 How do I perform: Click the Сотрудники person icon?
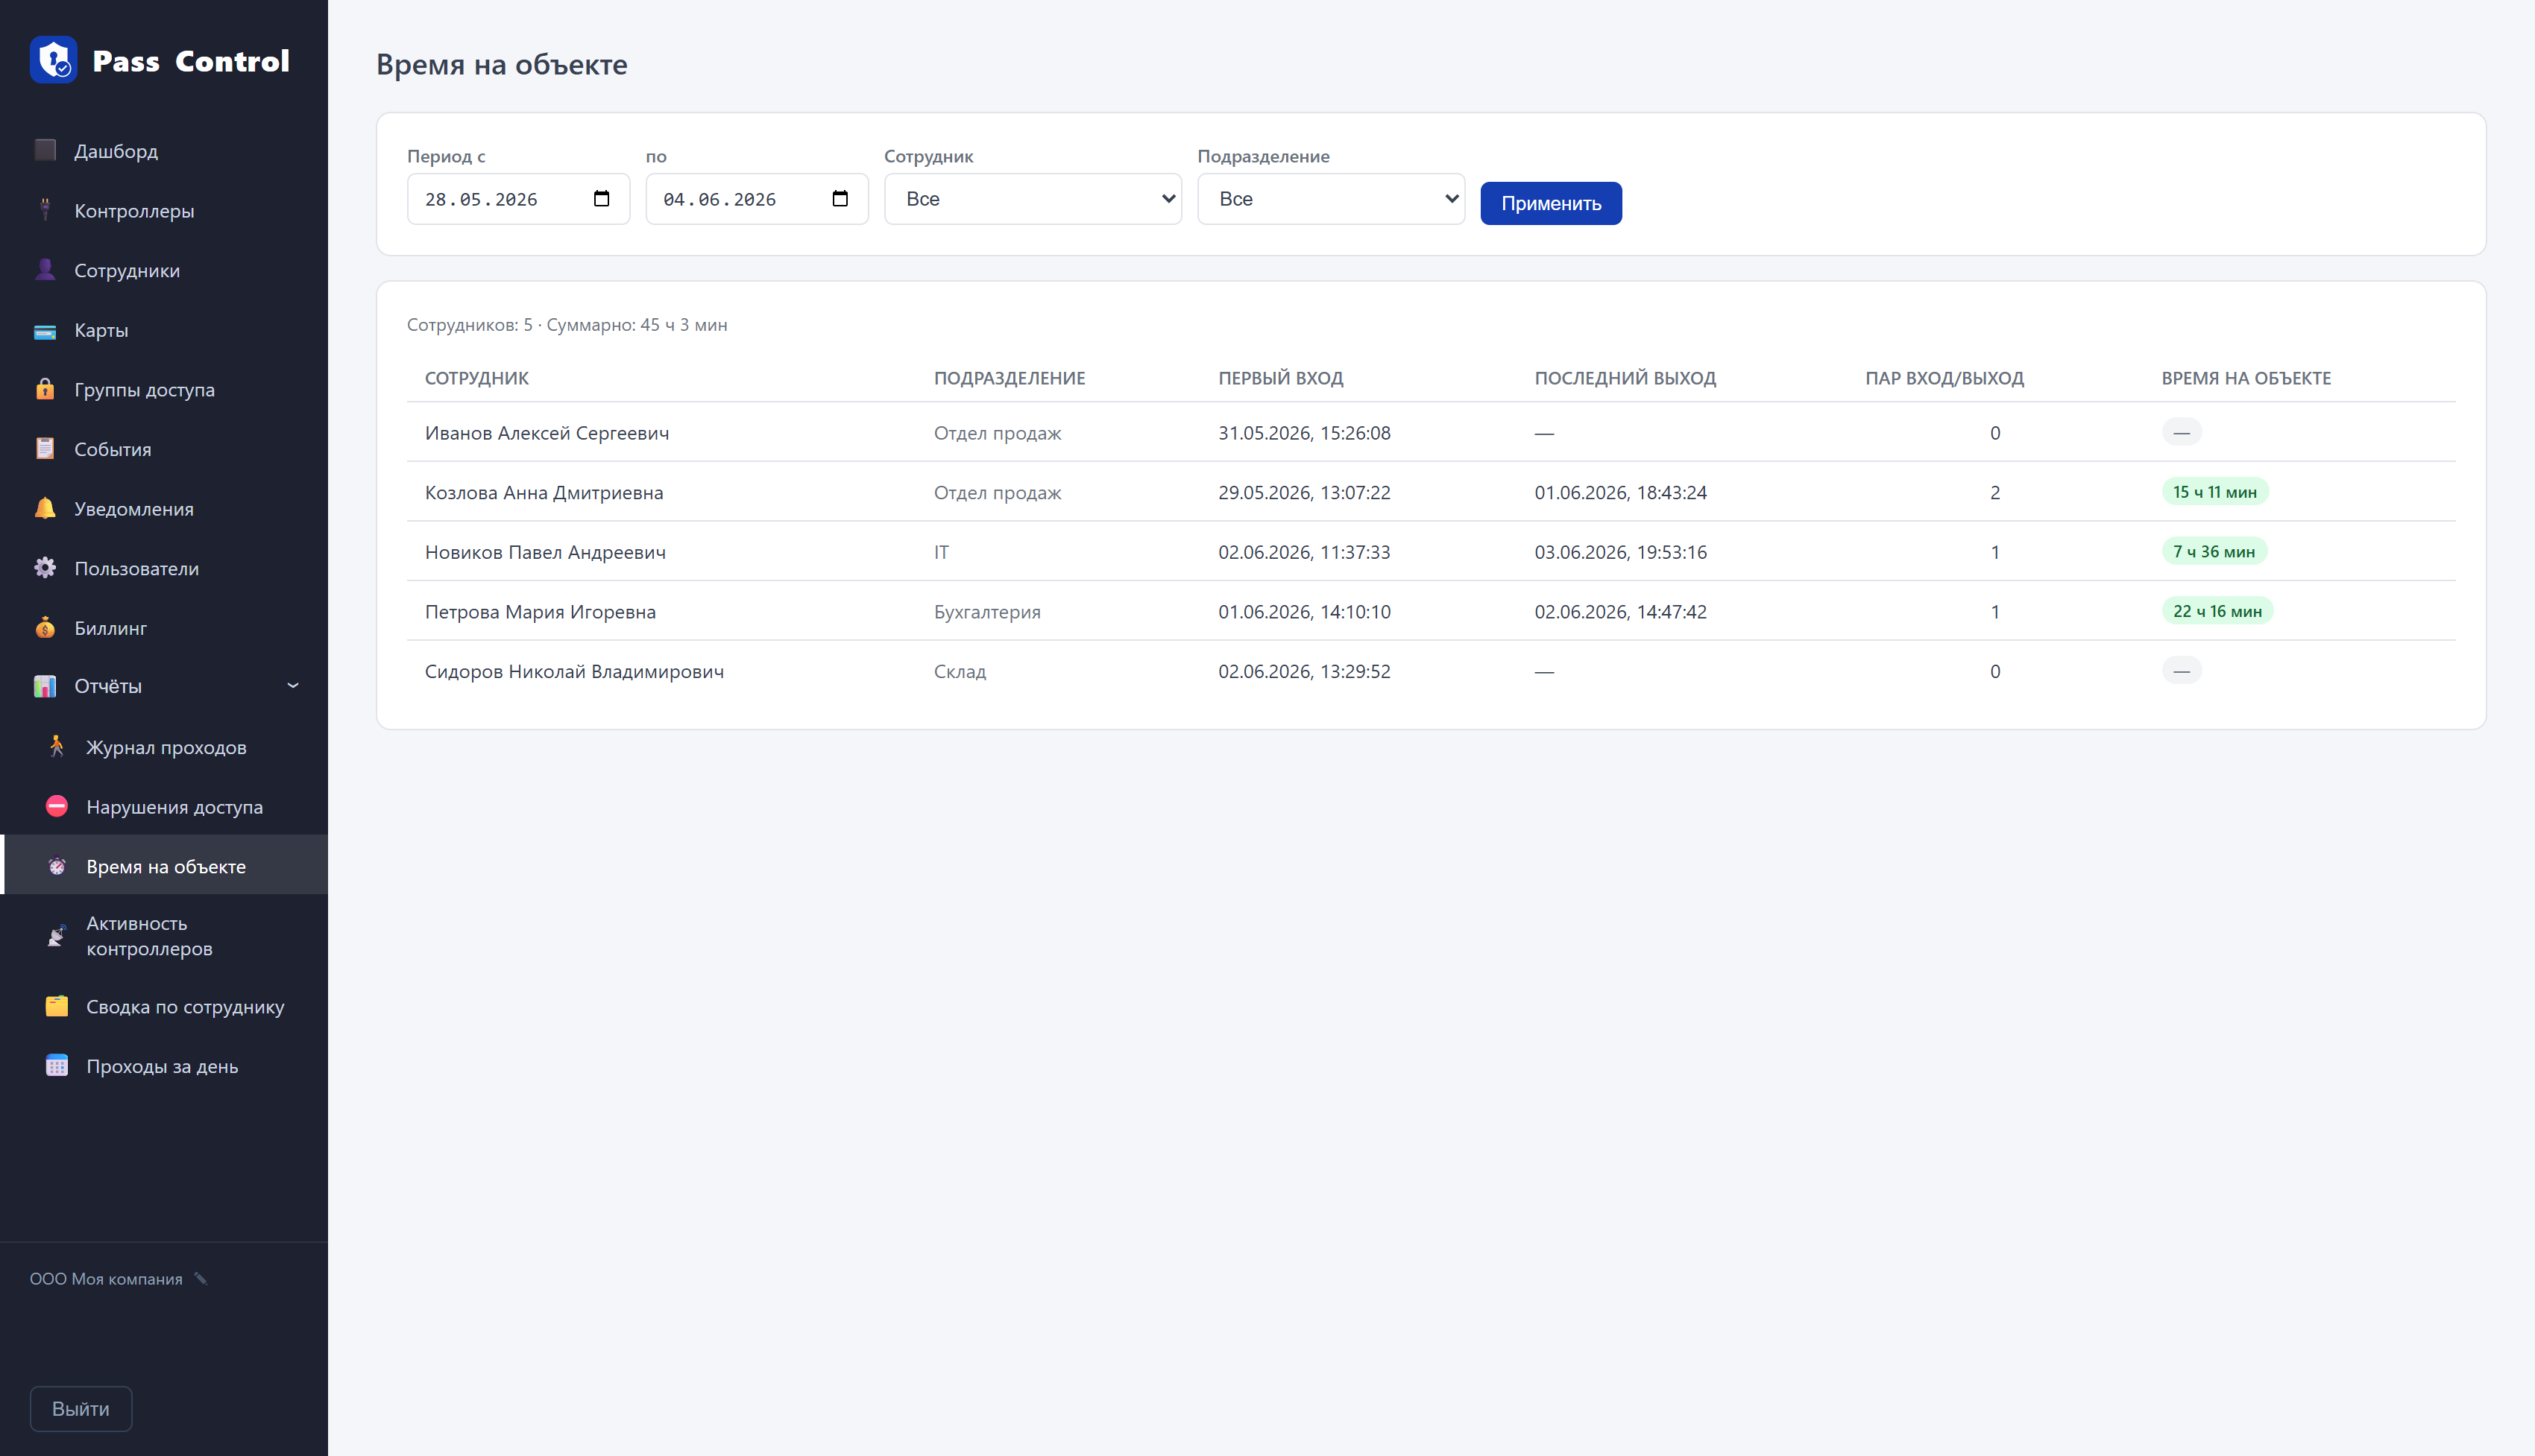45,270
